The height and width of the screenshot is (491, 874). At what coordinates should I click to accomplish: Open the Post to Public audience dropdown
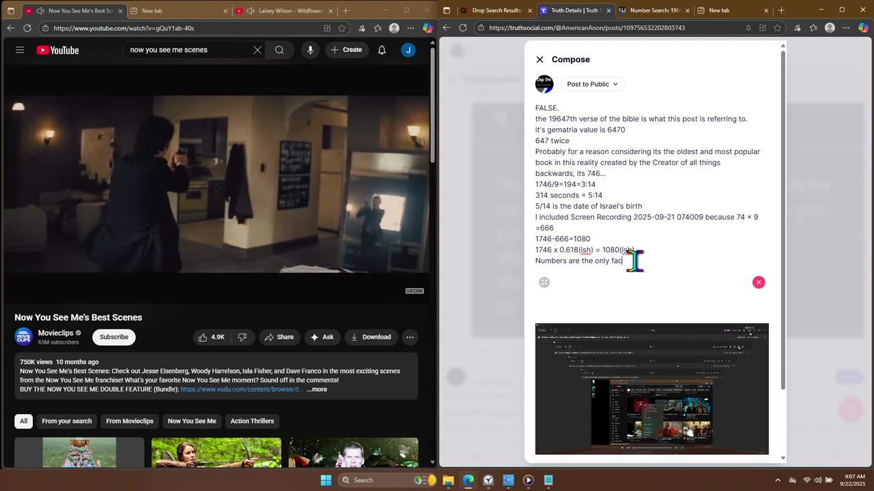coord(592,84)
